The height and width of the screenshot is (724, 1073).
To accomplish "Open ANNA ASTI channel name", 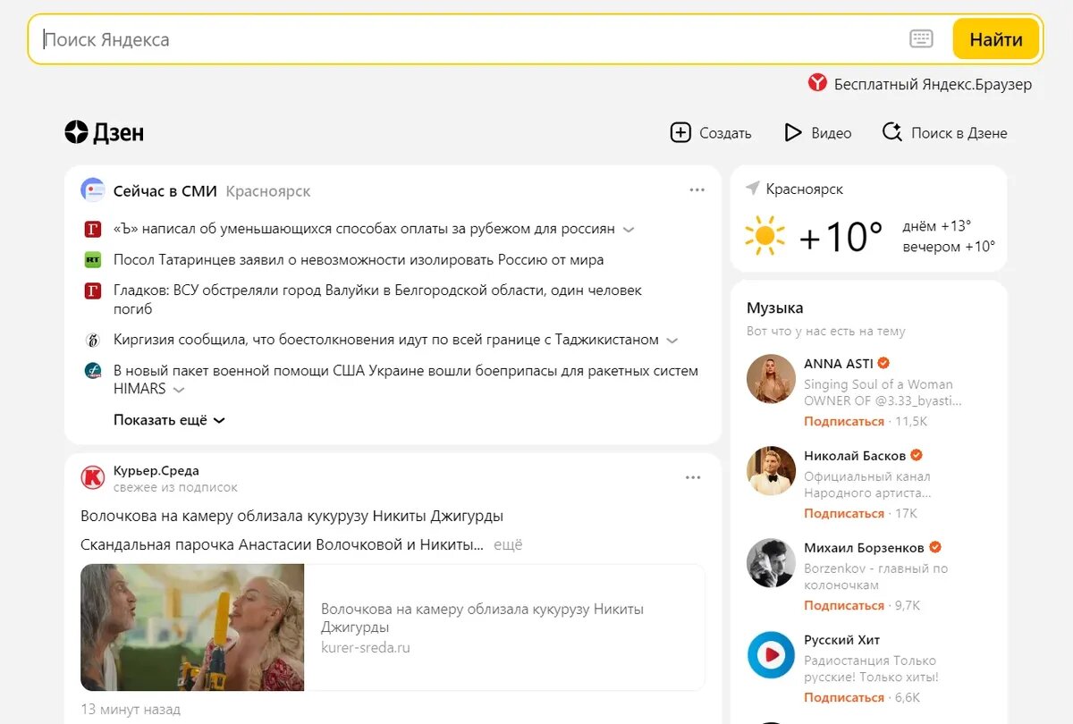I will (x=839, y=364).
